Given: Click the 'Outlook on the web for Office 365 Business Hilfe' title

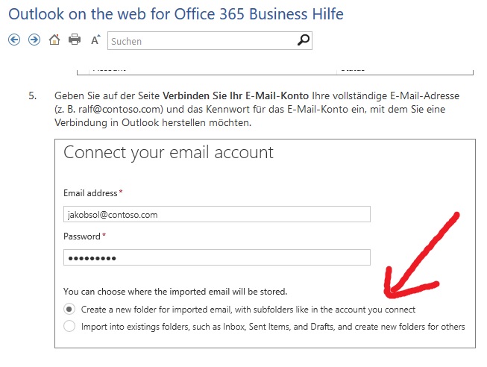Looking at the screenshot, I should pyautogui.click(x=176, y=14).
